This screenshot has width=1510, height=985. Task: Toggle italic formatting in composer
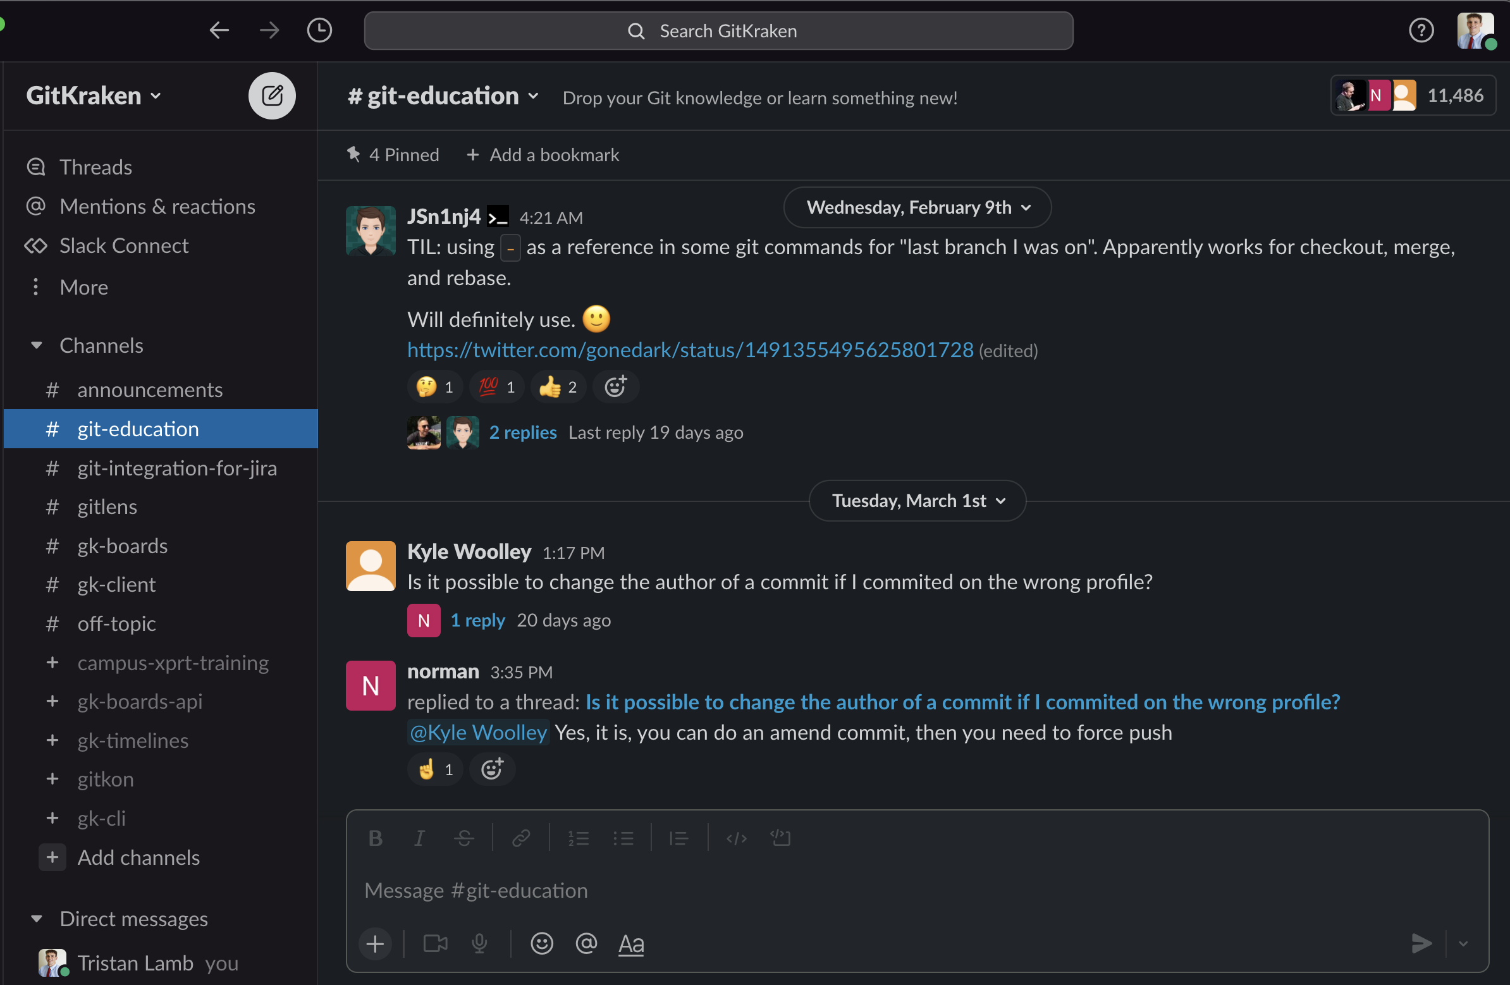[x=419, y=838]
